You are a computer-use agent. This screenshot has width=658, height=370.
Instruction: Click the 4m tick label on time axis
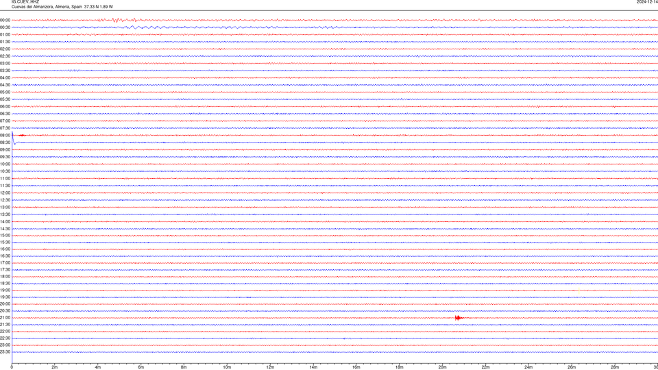[x=98, y=367]
